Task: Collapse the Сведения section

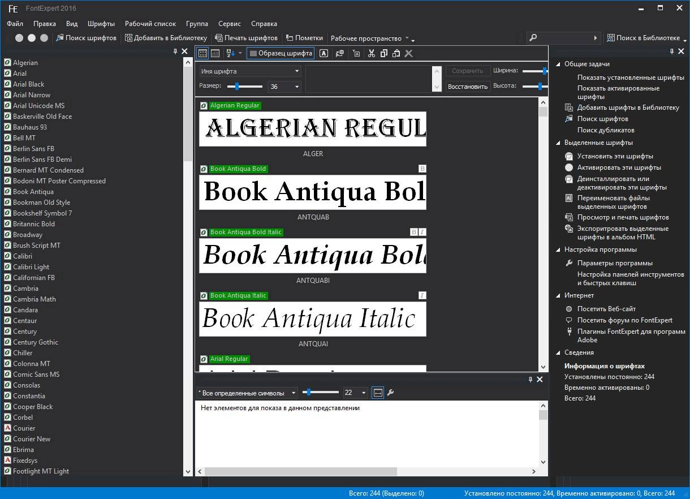Action: (558, 352)
